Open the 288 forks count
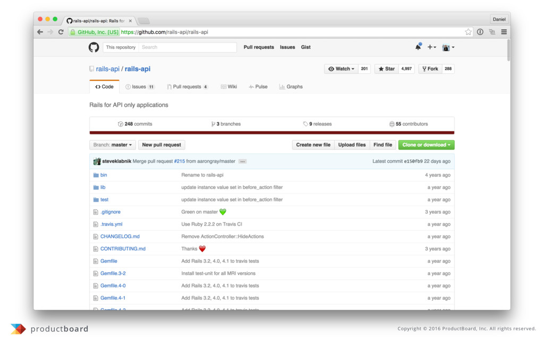 click(x=448, y=69)
